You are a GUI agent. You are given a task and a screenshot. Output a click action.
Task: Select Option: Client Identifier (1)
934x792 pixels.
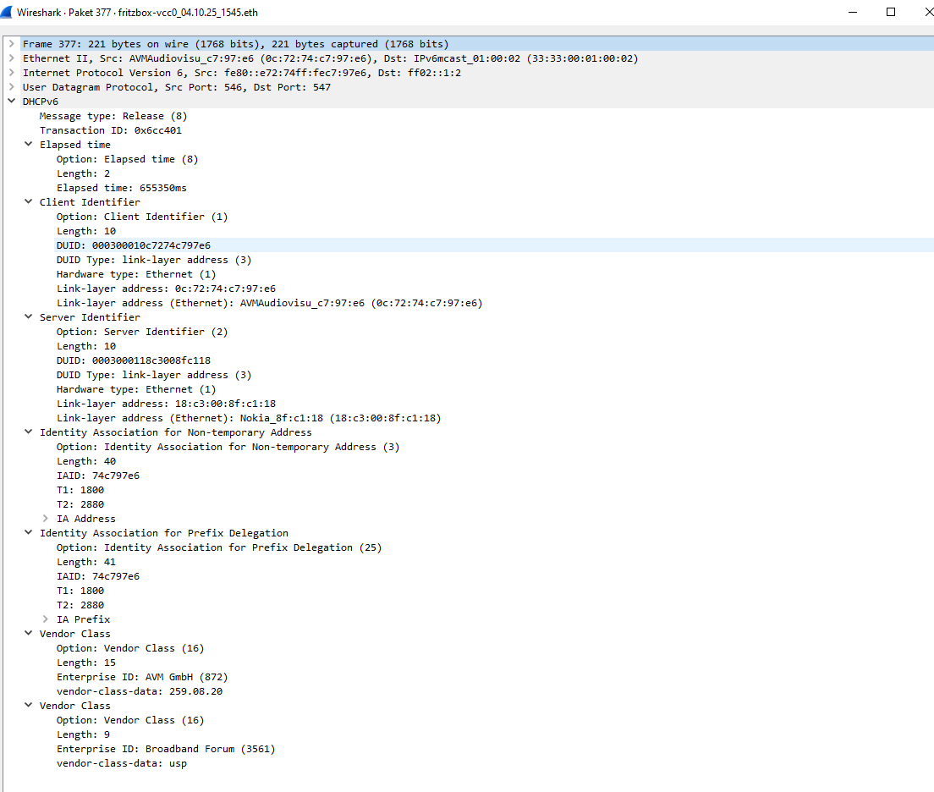click(x=142, y=217)
